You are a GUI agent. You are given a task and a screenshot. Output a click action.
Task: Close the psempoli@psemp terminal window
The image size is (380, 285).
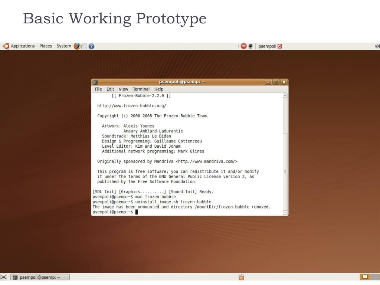[x=284, y=82]
